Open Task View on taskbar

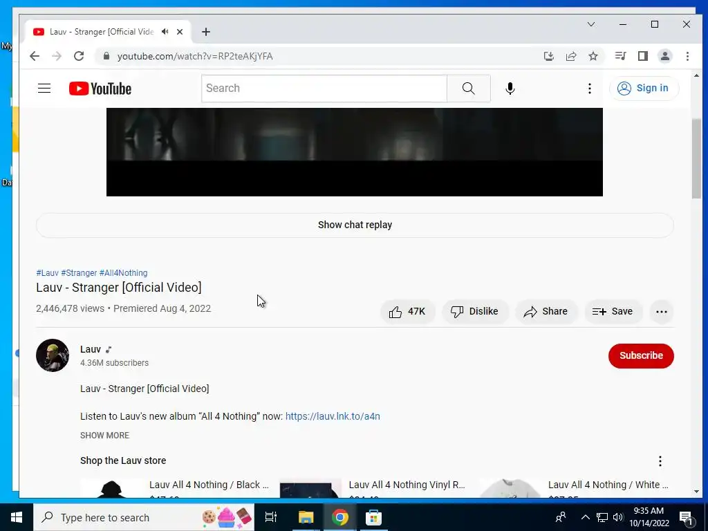pyautogui.click(x=271, y=517)
